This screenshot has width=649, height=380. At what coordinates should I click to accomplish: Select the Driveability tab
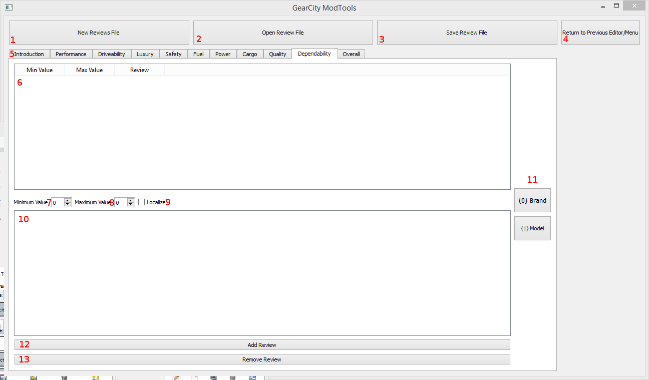(x=112, y=54)
